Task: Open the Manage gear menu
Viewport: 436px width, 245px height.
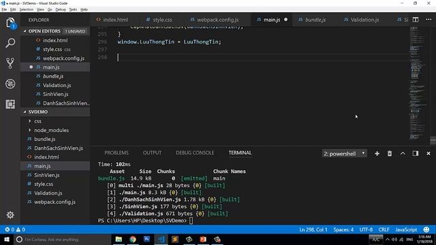Action: pos(10,215)
